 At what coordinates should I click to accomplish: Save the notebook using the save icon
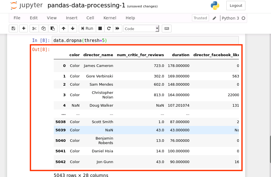click(13, 28)
